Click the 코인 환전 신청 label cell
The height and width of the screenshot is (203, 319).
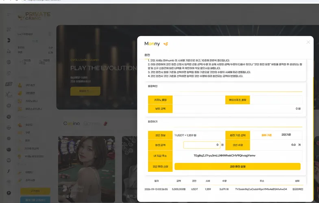161,167
